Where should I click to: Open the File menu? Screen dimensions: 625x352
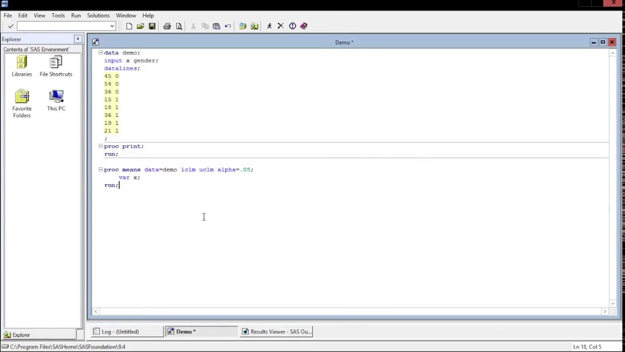pos(8,16)
